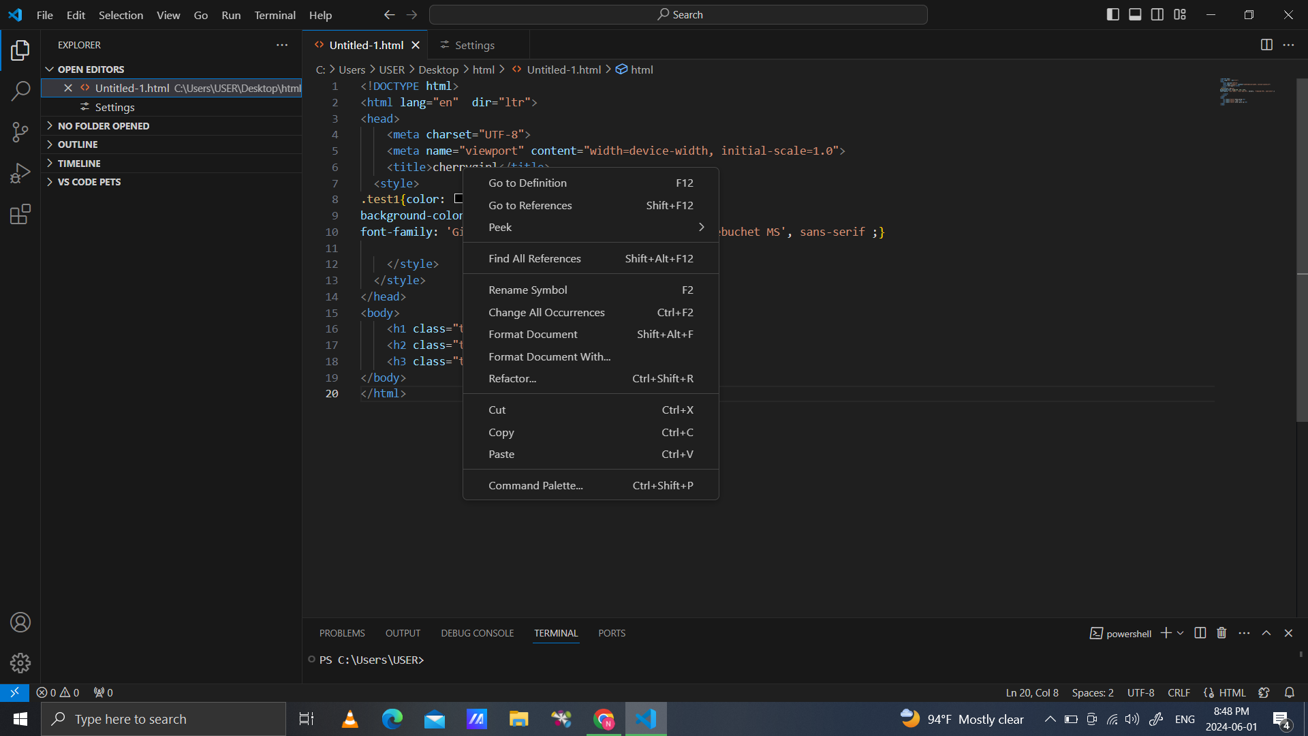Screen dimensions: 1308x736
Task: Close the Untitled-1.html editor tab
Action: 416,45
